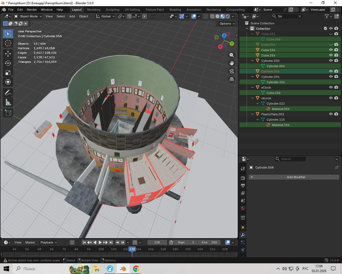The image size is (342, 274).
Task: Disable rendering for Cylinder.056
Action: point(336,71)
